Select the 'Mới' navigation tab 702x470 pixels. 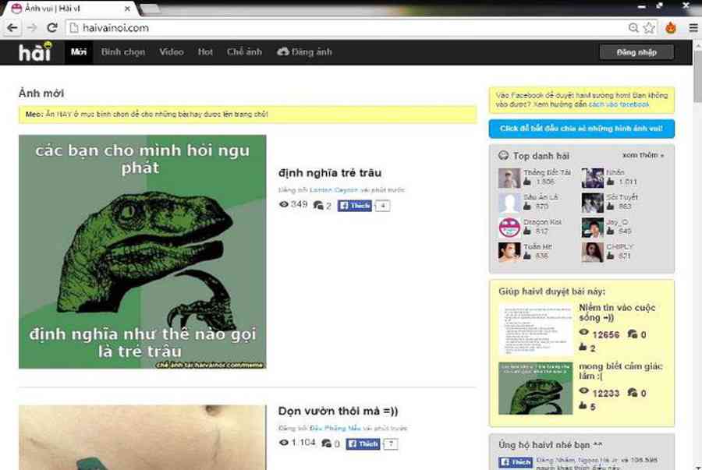(x=78, y=52)
